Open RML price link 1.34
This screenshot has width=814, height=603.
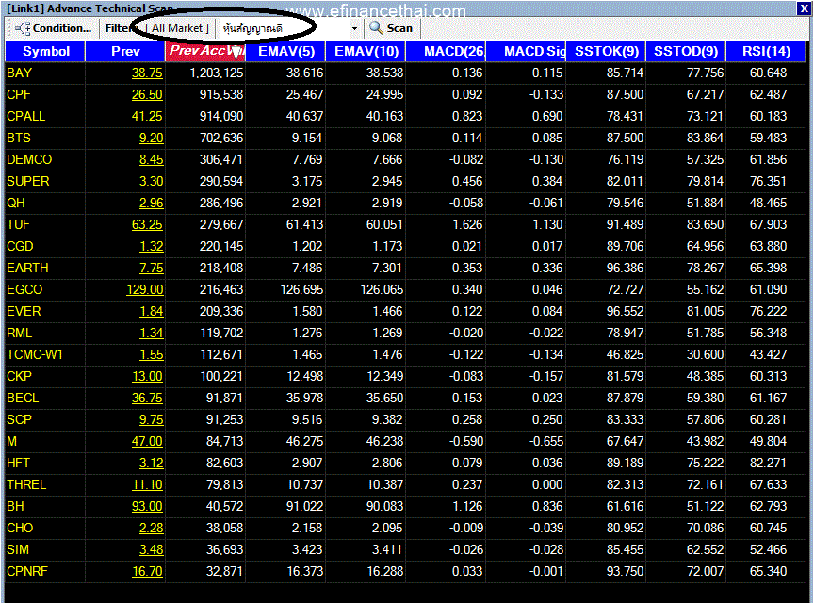click(151, 333)
